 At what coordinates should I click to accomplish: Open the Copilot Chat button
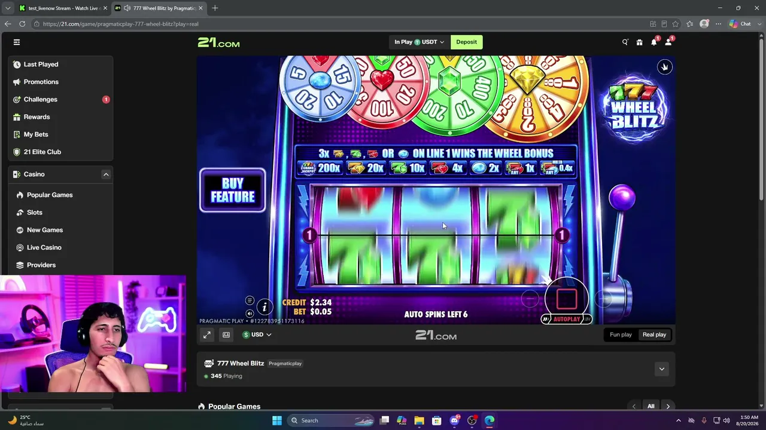coord(740,24)
